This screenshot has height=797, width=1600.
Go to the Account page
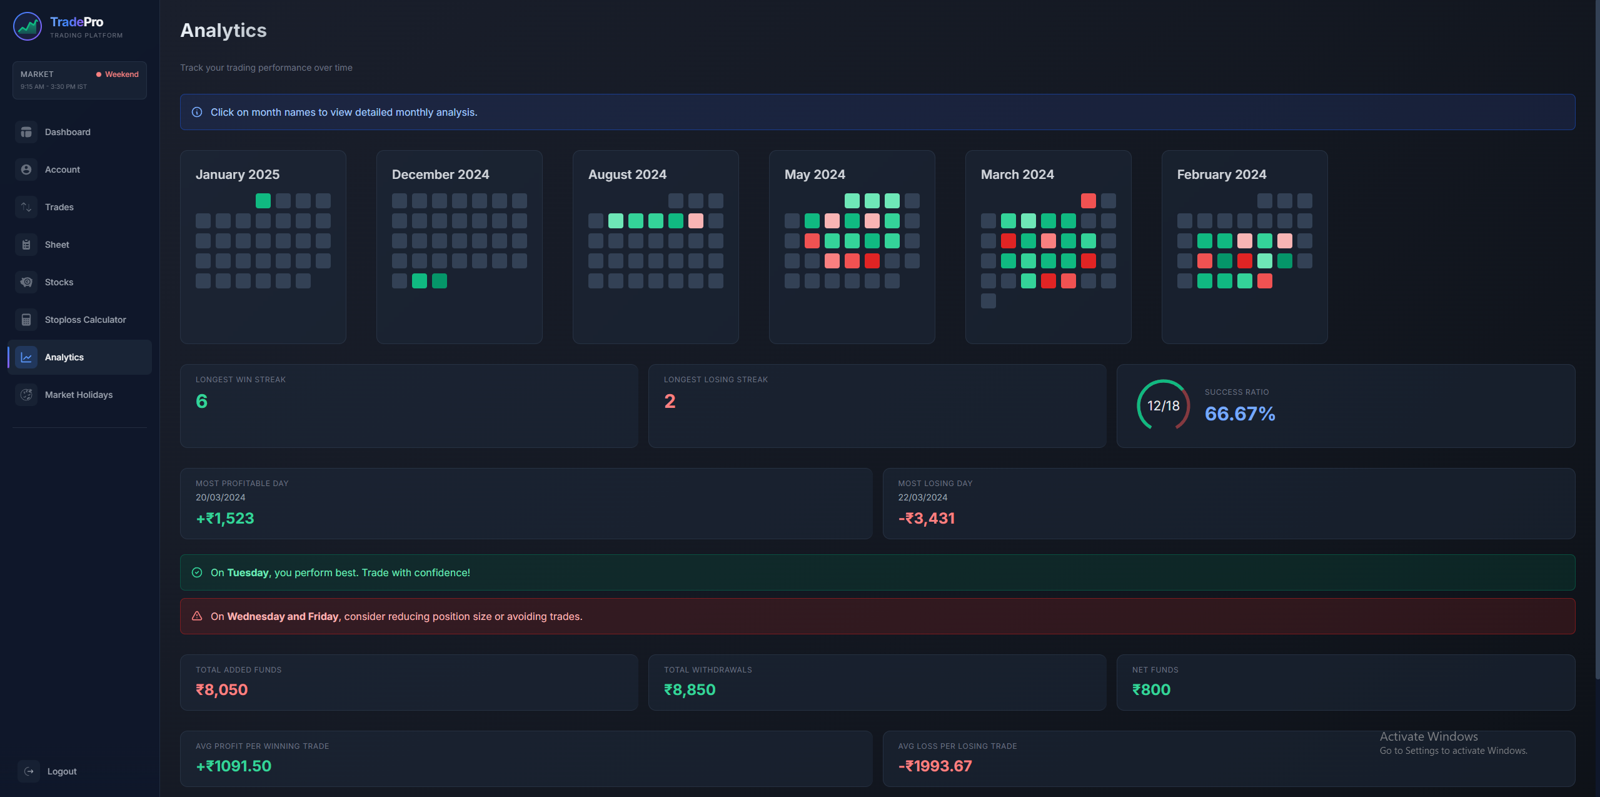coord(79,170)
